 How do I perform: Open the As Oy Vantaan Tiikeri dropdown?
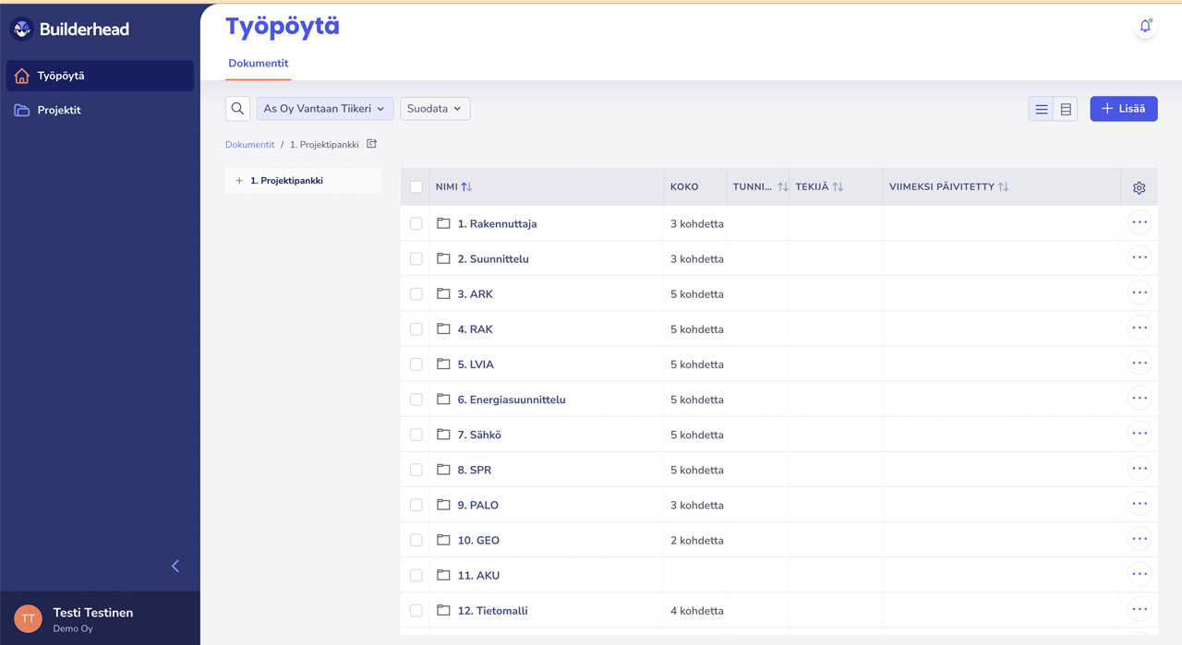(324, 109)
